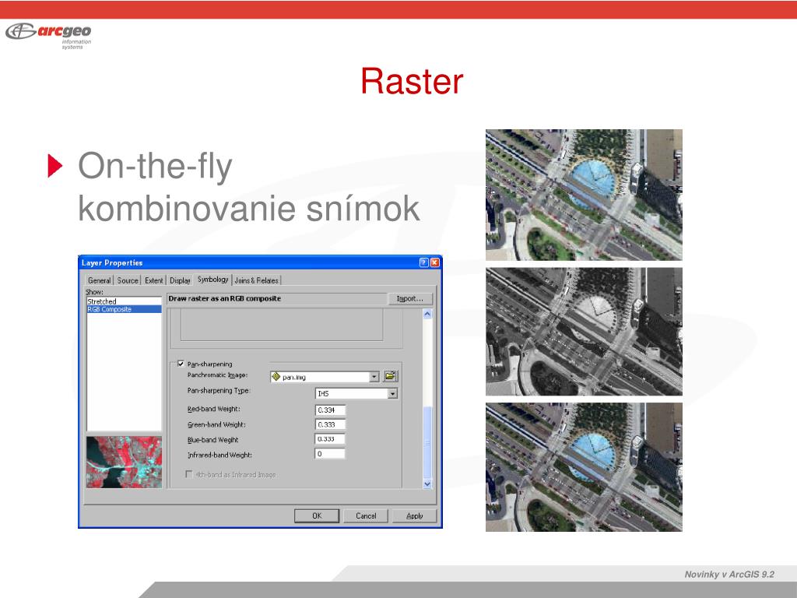This screenshot has width=797, height=598.
Task: Click the pan.img raster layer icon
Action: [x=276, y=377]
